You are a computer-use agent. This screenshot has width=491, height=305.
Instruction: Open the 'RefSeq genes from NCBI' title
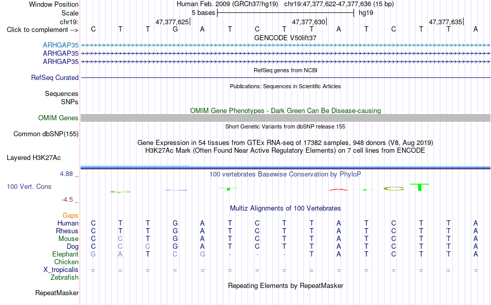click(286, 70)
